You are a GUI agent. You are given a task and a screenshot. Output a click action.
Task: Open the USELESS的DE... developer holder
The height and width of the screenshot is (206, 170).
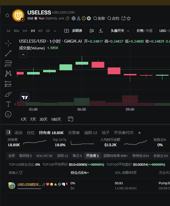tap(29, 185)
